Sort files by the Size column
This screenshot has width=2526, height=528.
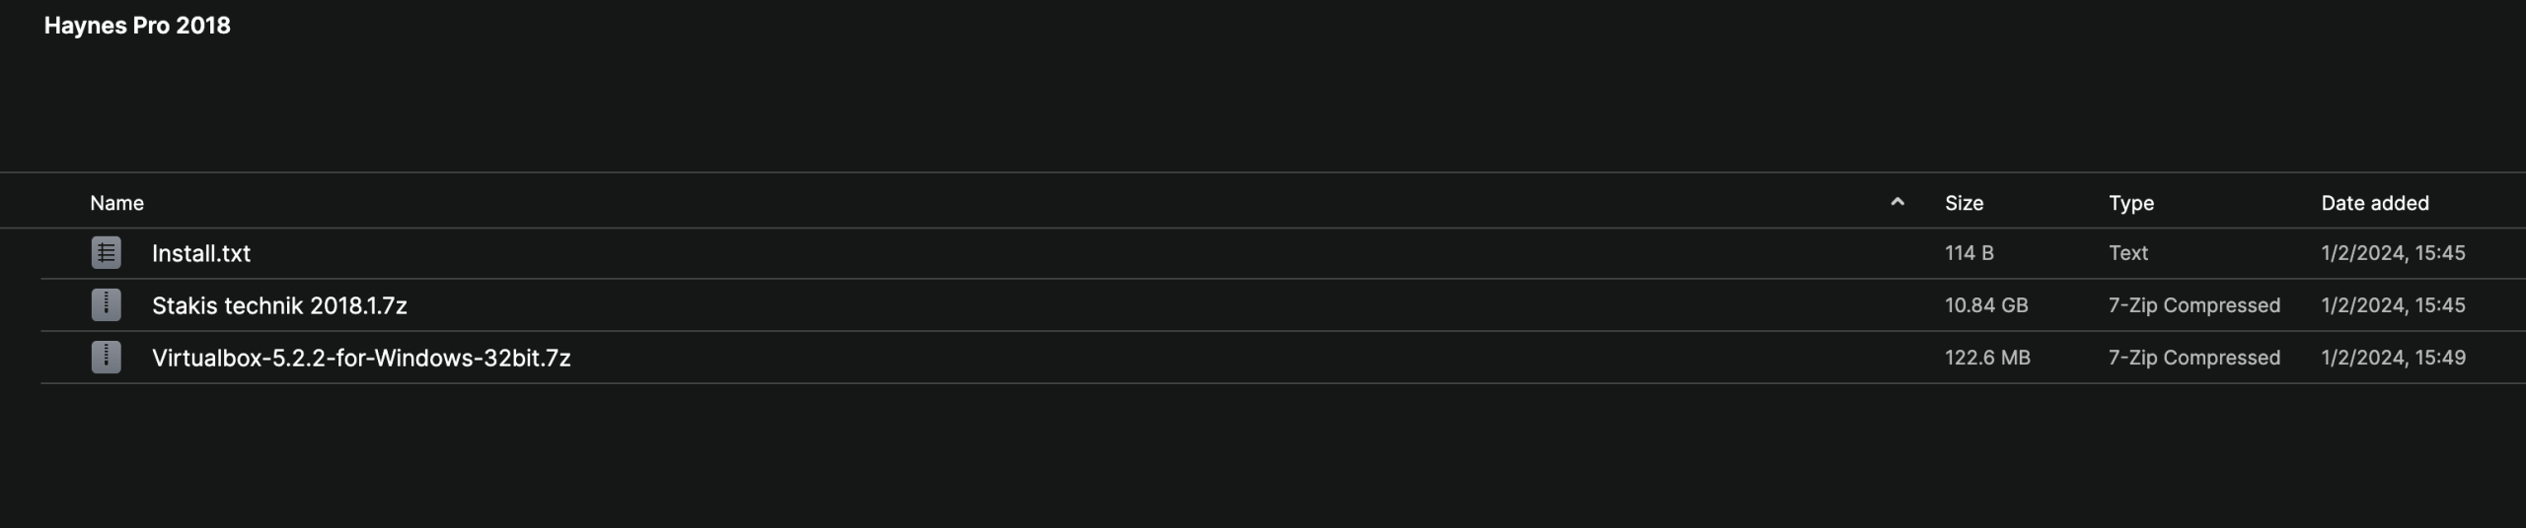tap(1964, 203)
